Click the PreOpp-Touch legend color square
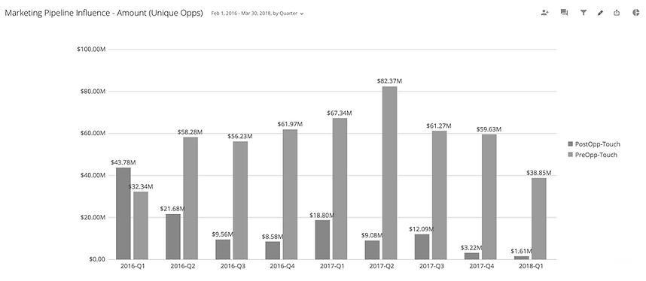 pos(570,155)
